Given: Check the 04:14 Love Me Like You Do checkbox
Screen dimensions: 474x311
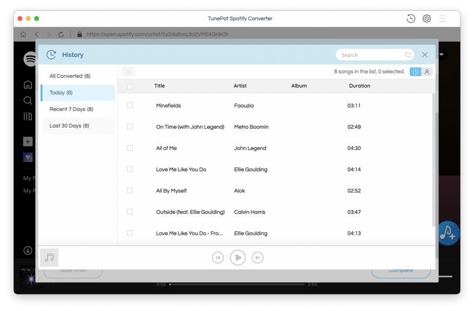Looking at the screenshot, I should (130, 169).
